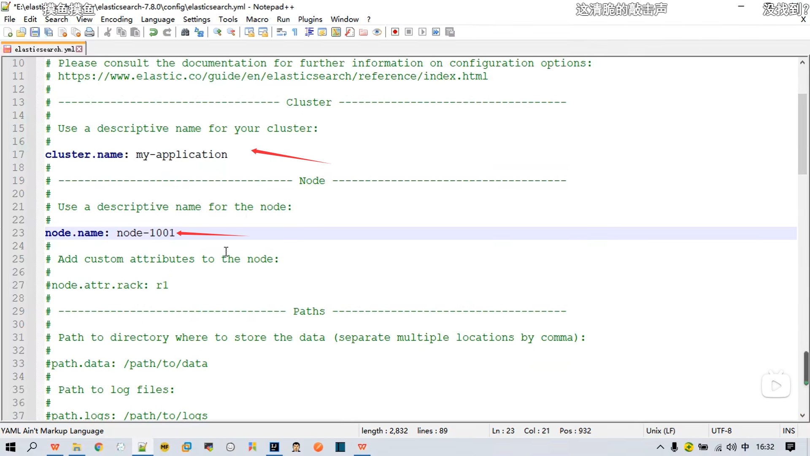810x456 pixels.
Task: Click the Windows Start button
Action: [11, 447]
